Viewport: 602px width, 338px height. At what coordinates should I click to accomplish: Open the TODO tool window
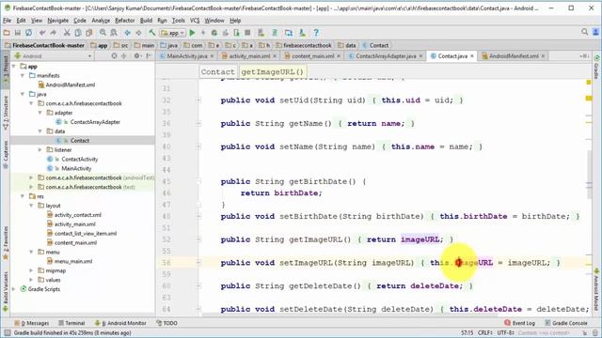pyautogui.click(x=167, y=323)
